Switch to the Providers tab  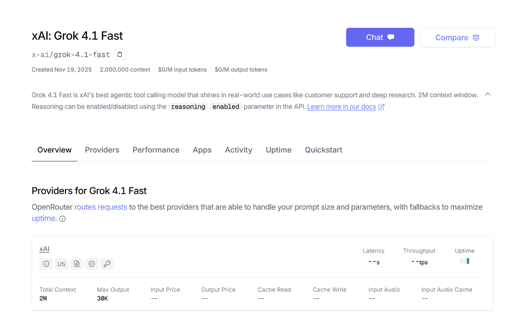pyautogui.click(x=102, y=150)
